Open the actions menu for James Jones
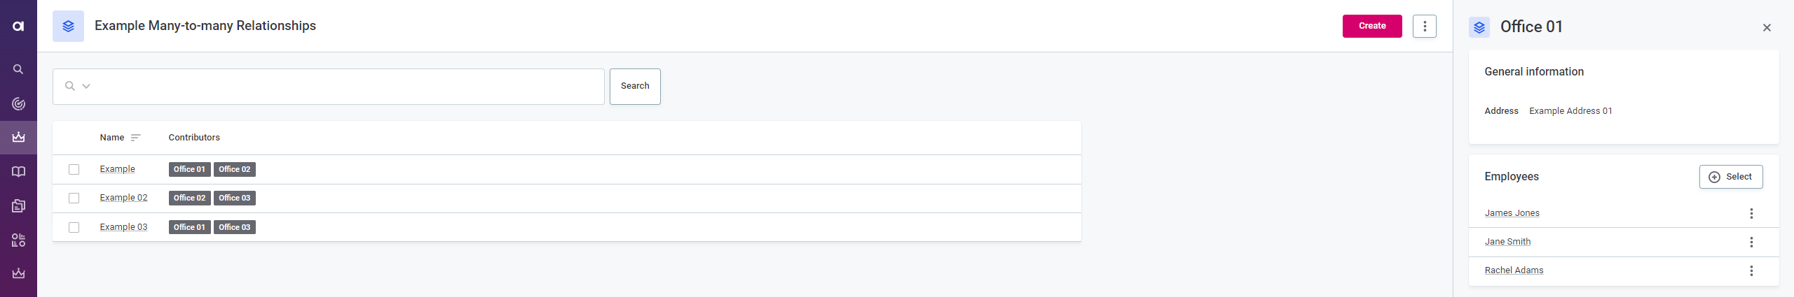This screenshot has height=297, width=1794. pyautogui.click(x=1751, y=214)
